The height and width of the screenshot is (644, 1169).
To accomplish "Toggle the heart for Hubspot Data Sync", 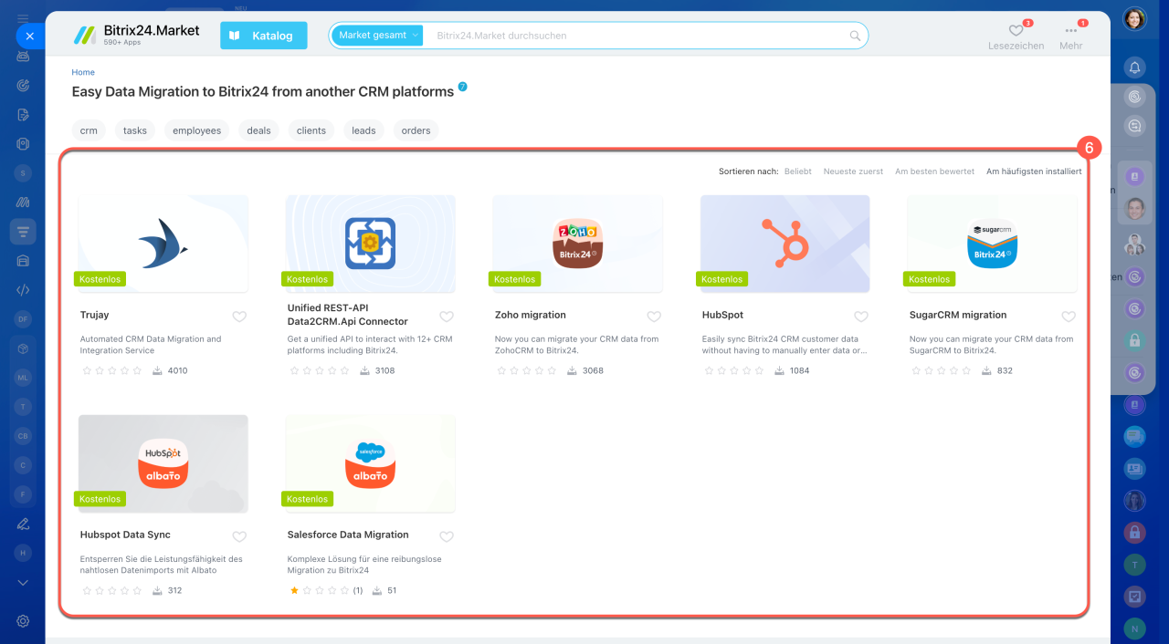I will pos(239,536).
